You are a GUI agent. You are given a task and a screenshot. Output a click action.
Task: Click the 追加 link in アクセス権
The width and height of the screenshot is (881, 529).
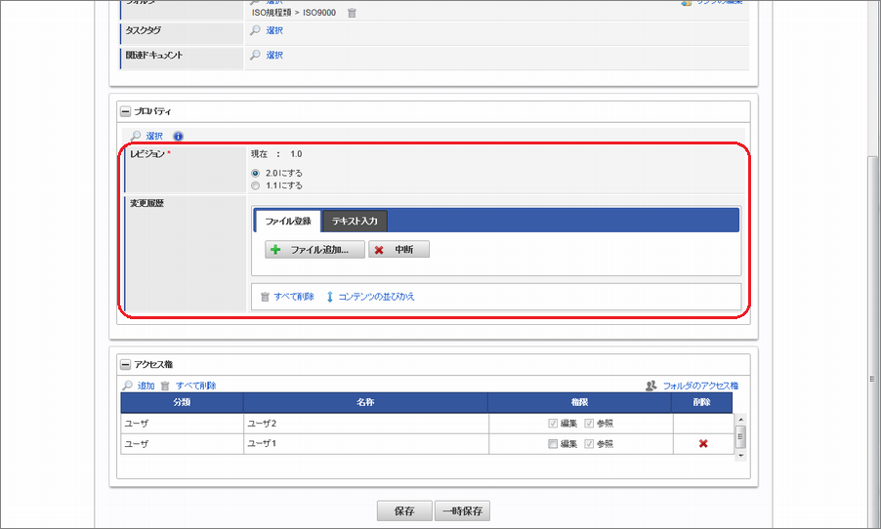147,386
